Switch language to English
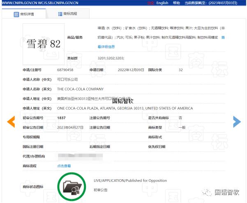Viewport: 247px width, 203px height. pos(162,3)
